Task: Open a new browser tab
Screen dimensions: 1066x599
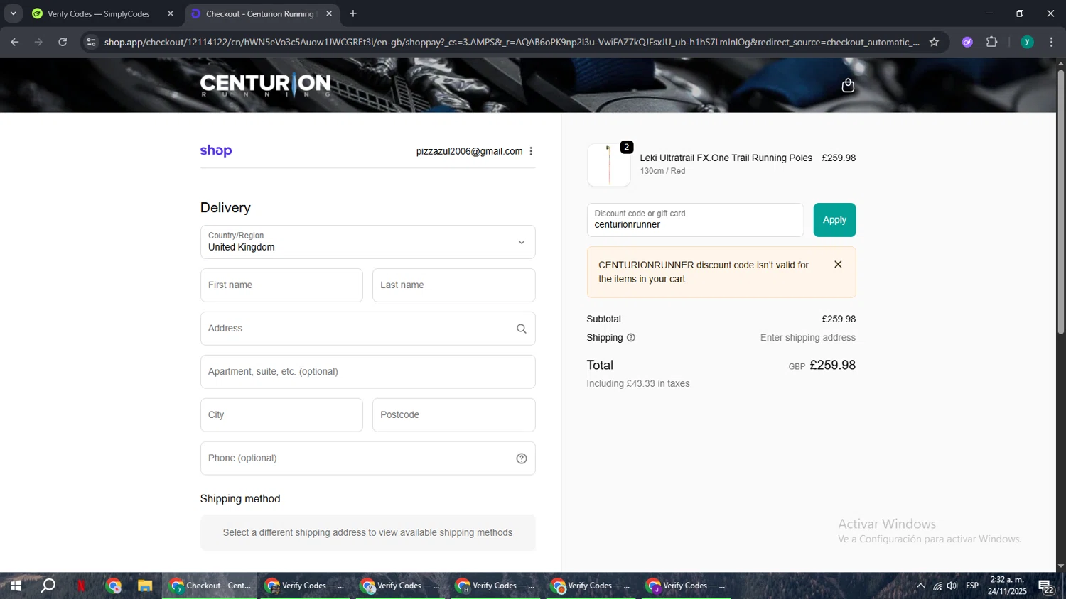Action: point(353,13)
